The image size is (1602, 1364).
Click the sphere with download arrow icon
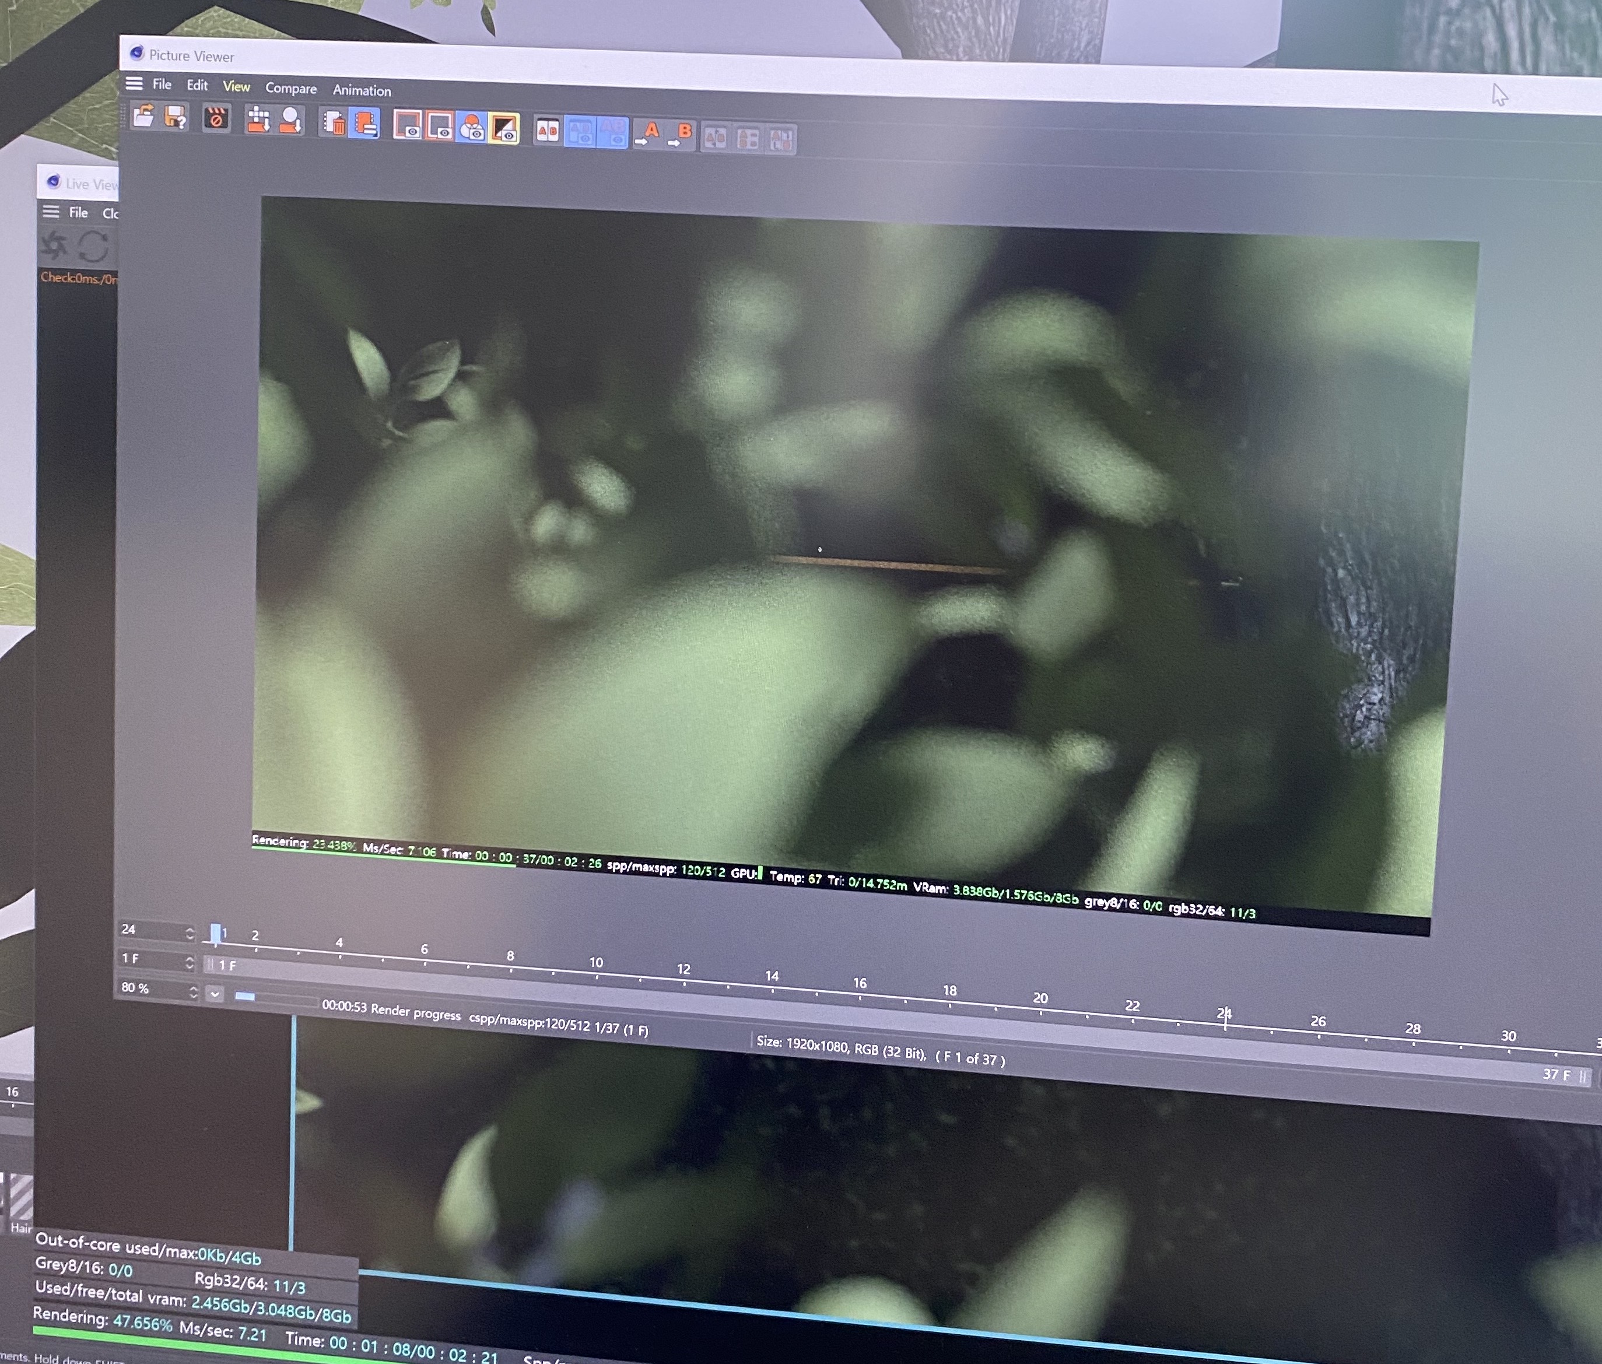[290, 121]
